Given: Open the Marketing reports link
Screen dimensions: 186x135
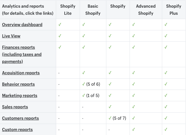Looking at the screenshot, I should tap(20, 96).
